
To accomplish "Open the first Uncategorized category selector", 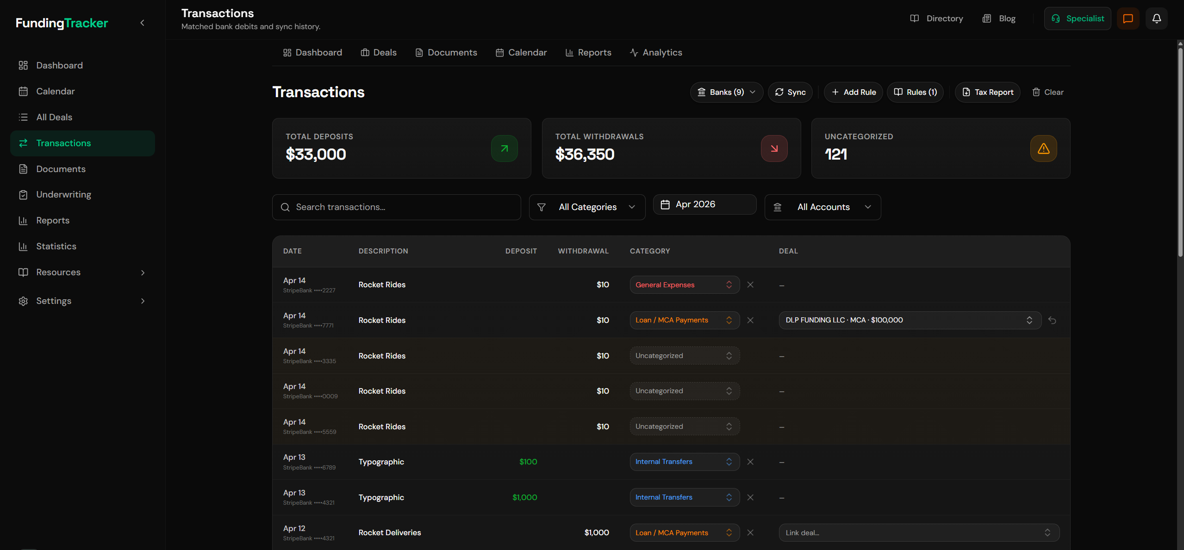I will pyautogui.click(x=684, y=356).
